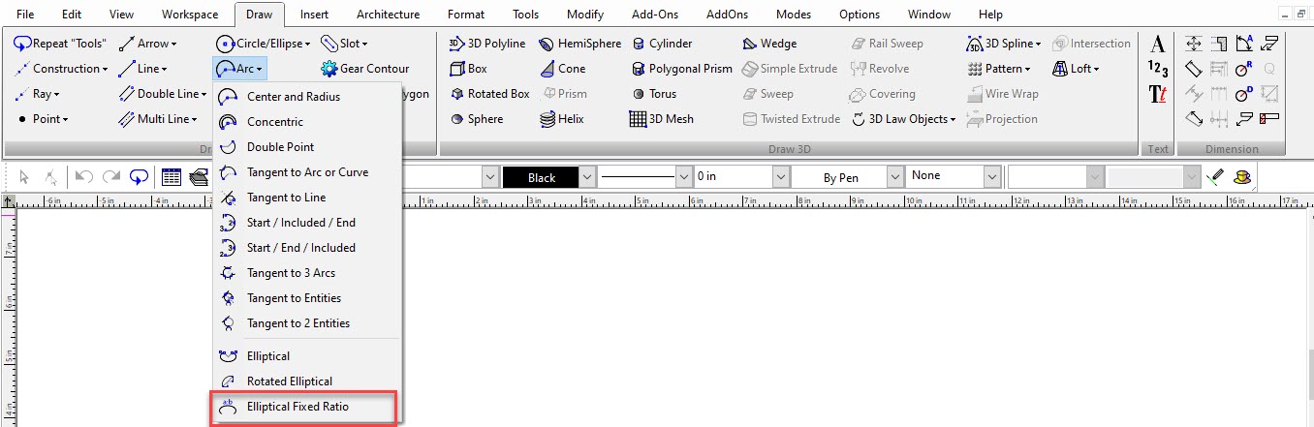Pick the Rotated Box tool
This screenshot has height=427, width=1314.
[x=490, y=94]
